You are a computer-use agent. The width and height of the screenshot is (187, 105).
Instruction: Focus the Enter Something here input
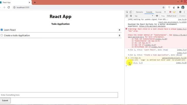pos(59,95)
